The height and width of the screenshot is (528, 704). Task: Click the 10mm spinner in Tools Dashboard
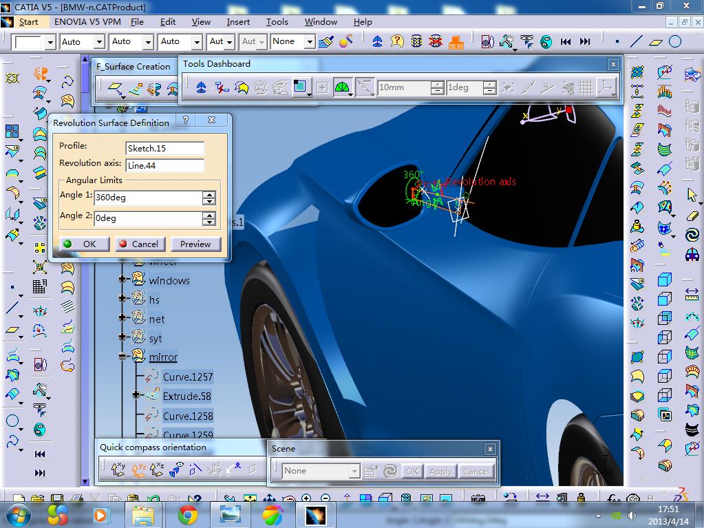(436, 87)
